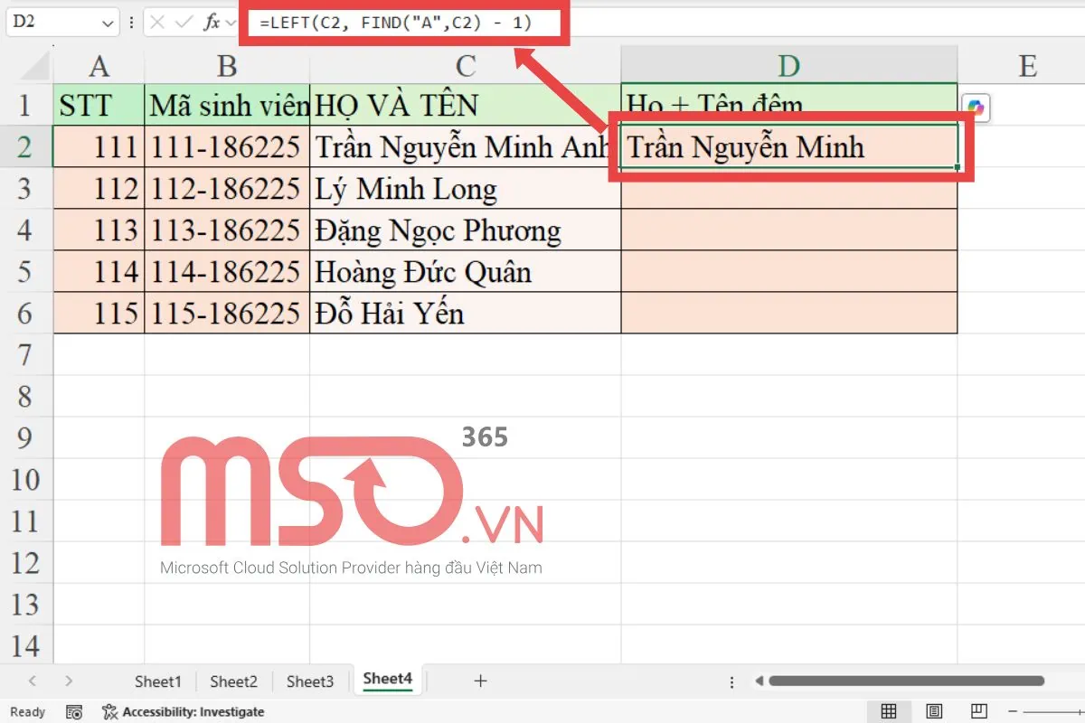Switch to the Sheet3 tab
Image resolution: width=1085 pixels, height=723 pixels.
[x=310, y=681]
